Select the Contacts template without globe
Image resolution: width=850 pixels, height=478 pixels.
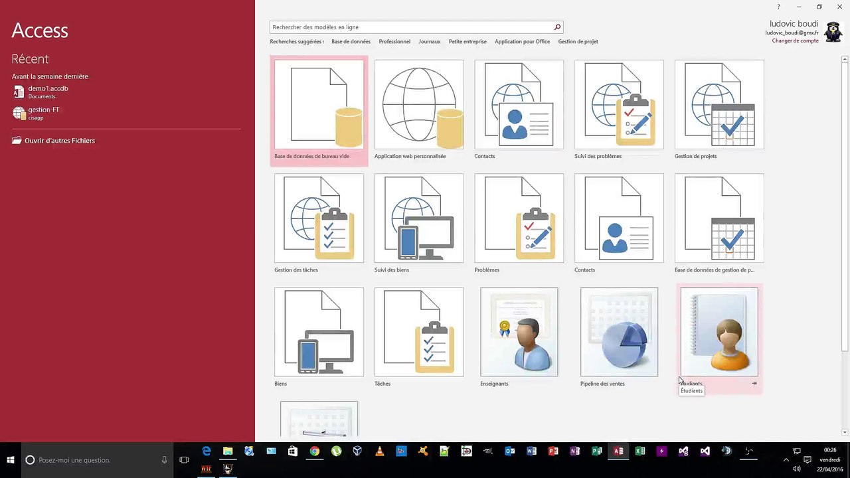coord(619,224)
